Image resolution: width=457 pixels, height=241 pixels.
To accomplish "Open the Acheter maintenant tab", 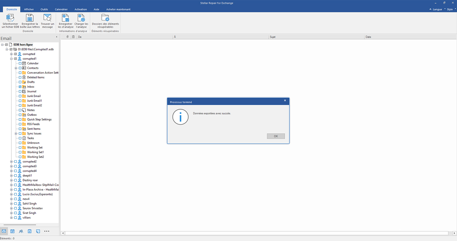I will pyautogui.click(x=118, y=9).
